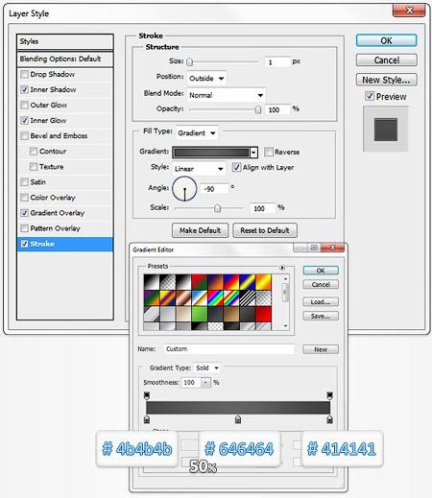Screen dimensions: 432x498
Task: Select the right color stop below gradient bar
Action: pyautogui.click(x=329, y=419)
